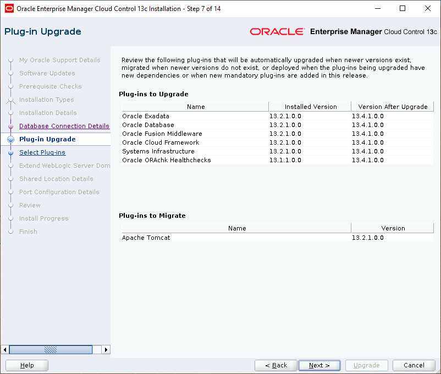The height and width of the screenshot is (374, 441).
Task: Click the Name column header in Upgrade table
Action: (195, 107)
